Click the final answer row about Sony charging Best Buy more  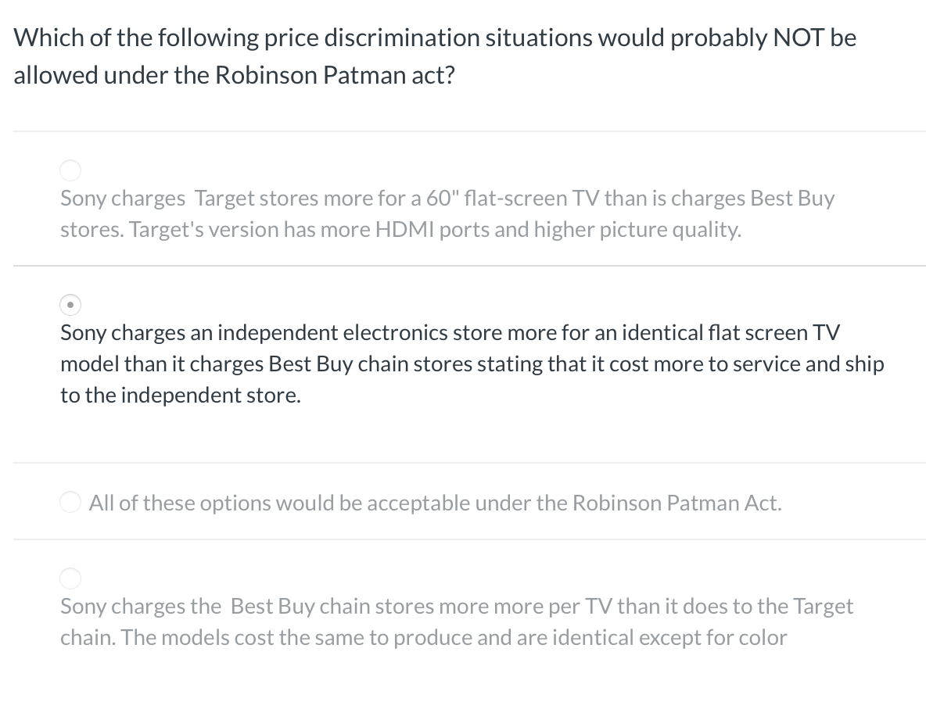point(457,621)
